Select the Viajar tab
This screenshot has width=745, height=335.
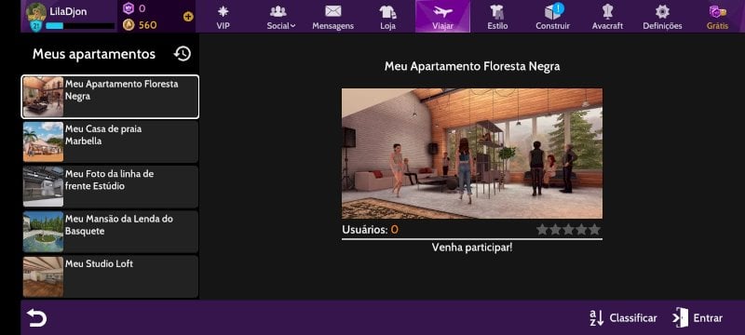(x=443, y=17)
